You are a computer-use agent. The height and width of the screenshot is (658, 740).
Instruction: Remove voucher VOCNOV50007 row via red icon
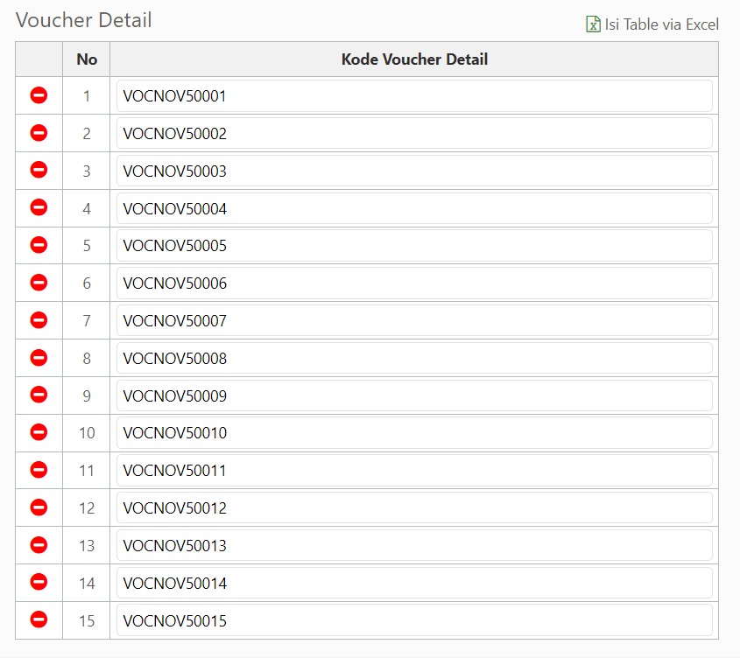(x=39, y=319)
